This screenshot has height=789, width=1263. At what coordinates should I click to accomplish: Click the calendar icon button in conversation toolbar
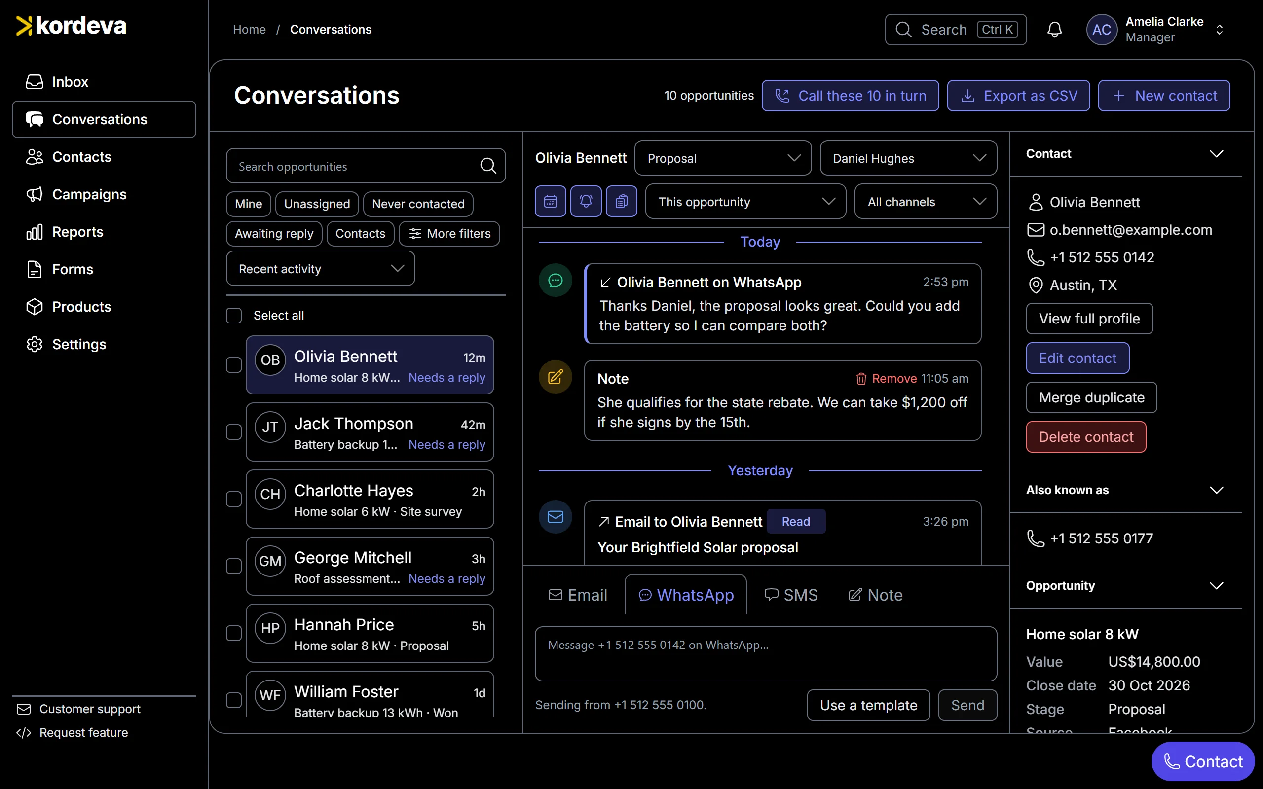551,201
